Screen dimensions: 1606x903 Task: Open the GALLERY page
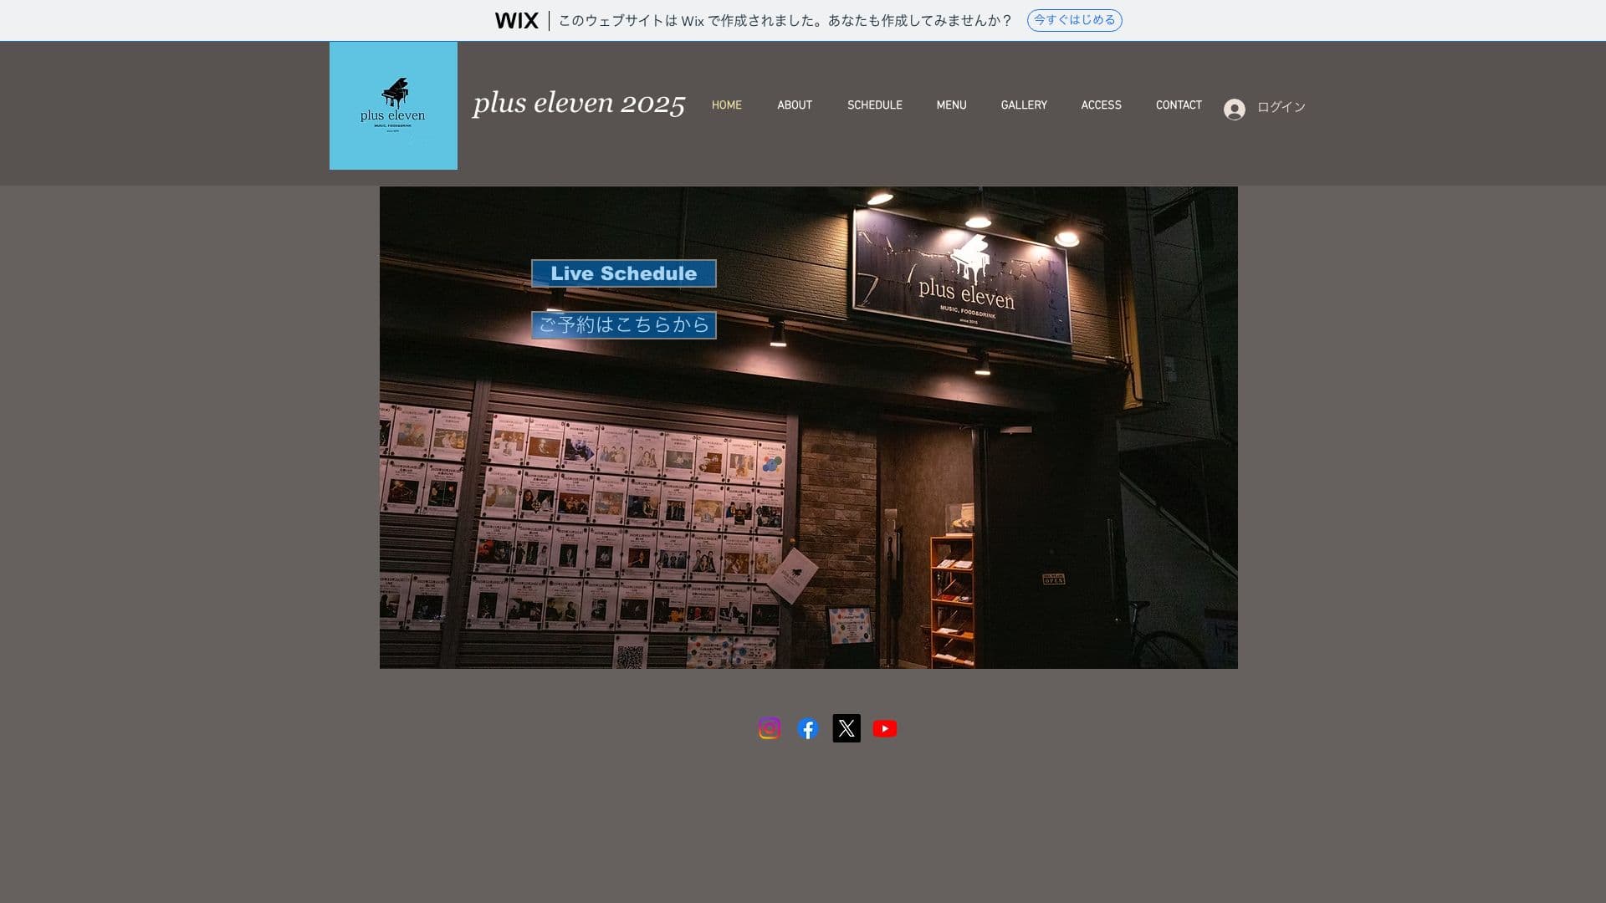(x=1023, y=105)
